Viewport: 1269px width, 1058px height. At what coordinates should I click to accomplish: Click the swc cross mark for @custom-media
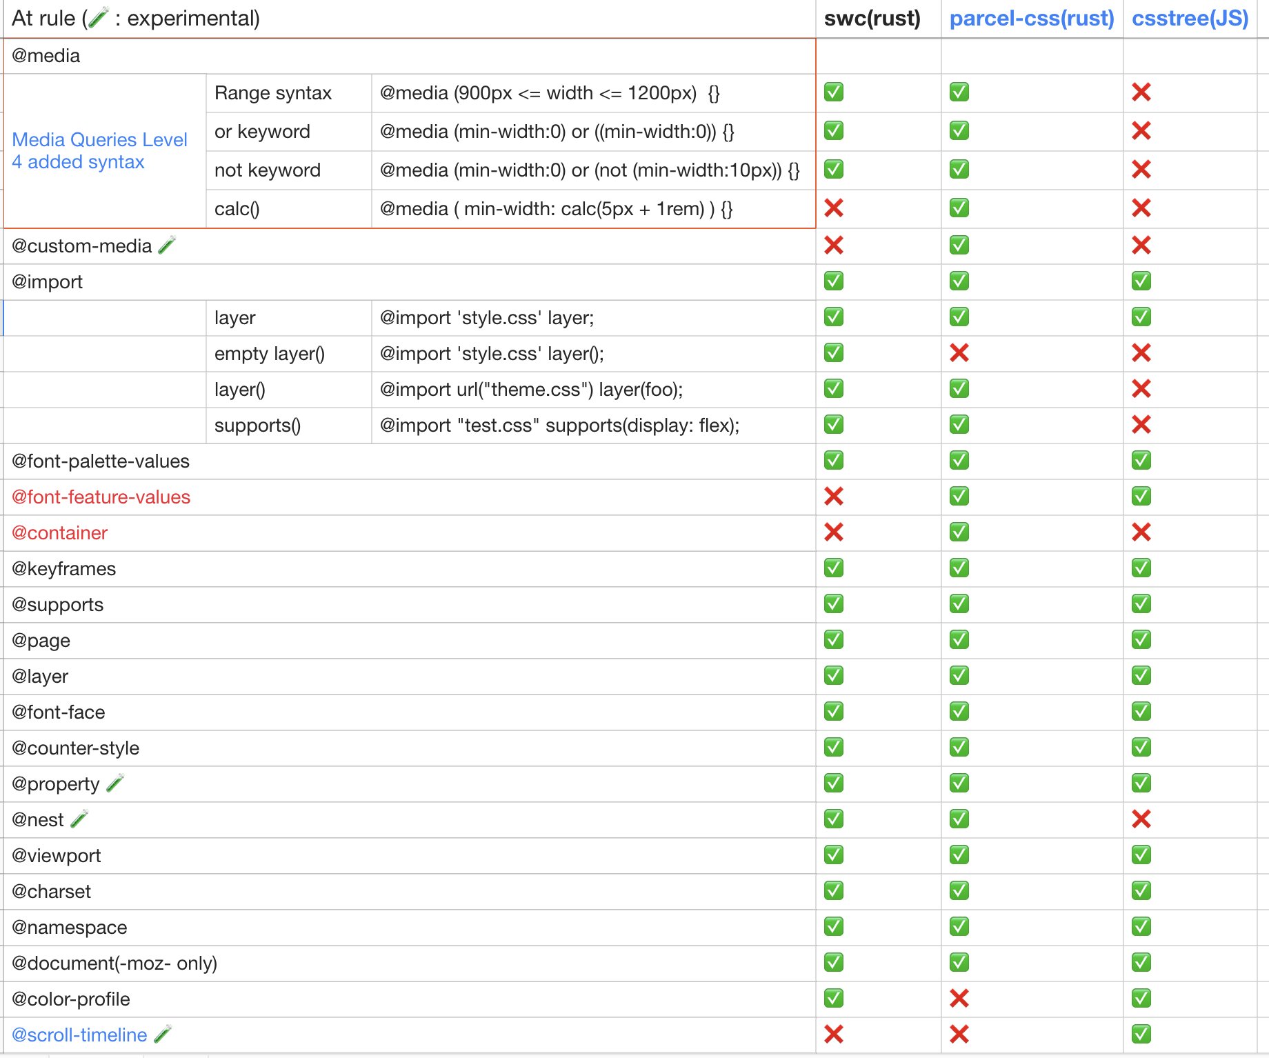tap(834, 245)
